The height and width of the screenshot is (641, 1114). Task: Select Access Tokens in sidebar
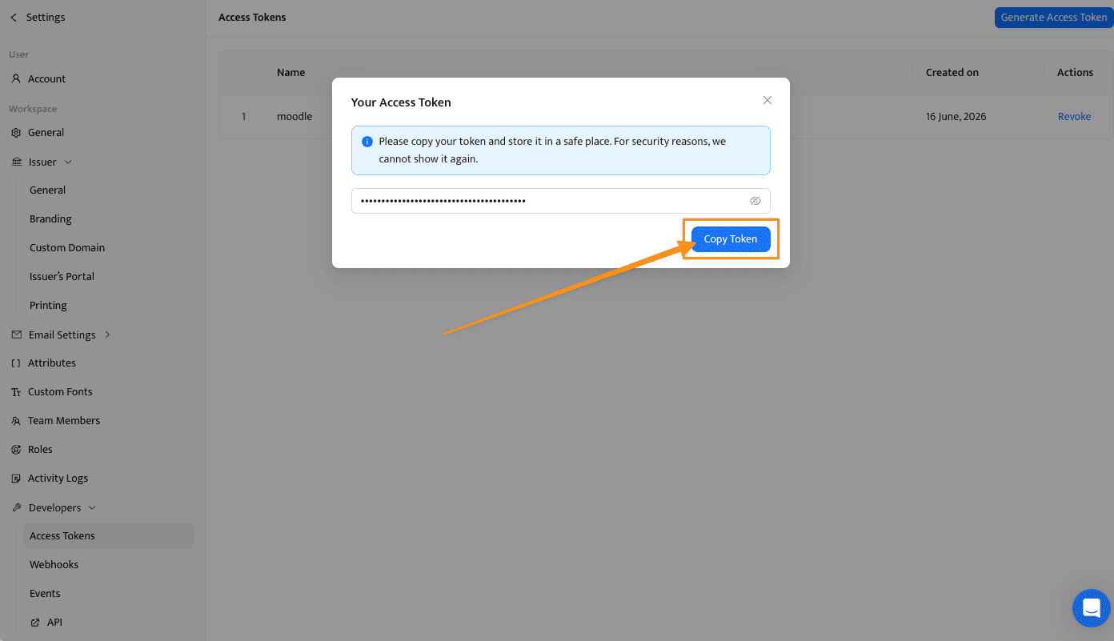click(x=109, y=535)
